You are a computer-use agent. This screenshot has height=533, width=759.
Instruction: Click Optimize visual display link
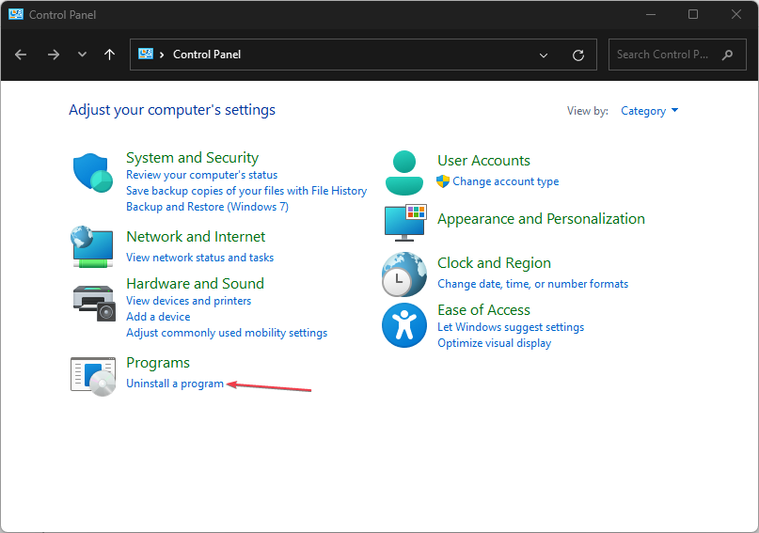coord(494,343)
